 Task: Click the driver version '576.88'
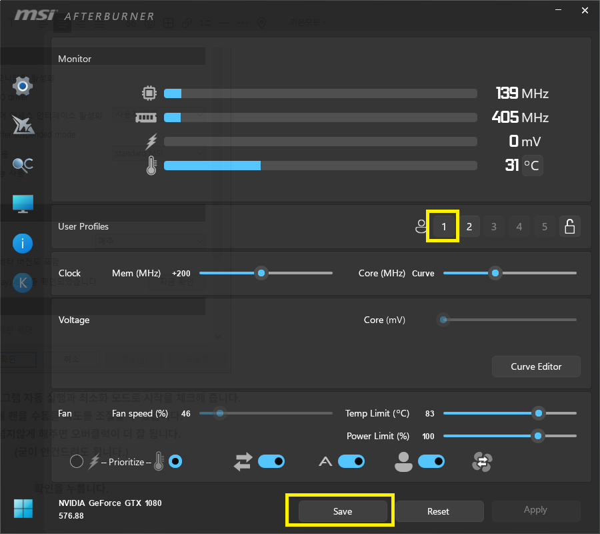tap(71, 516)
